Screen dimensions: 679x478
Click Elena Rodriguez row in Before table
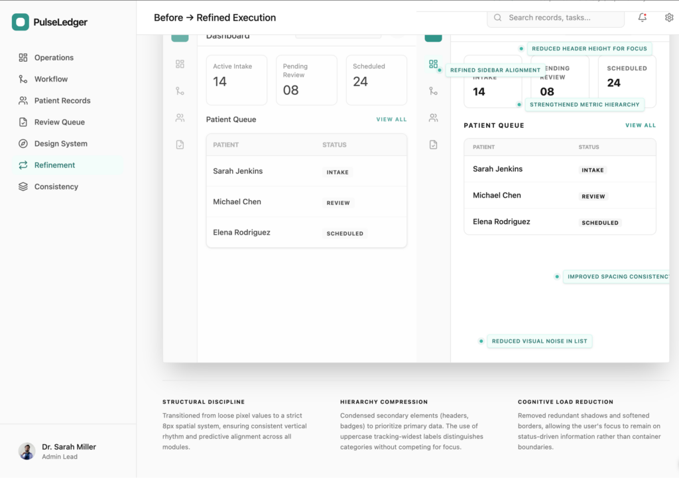coord(306,233)
